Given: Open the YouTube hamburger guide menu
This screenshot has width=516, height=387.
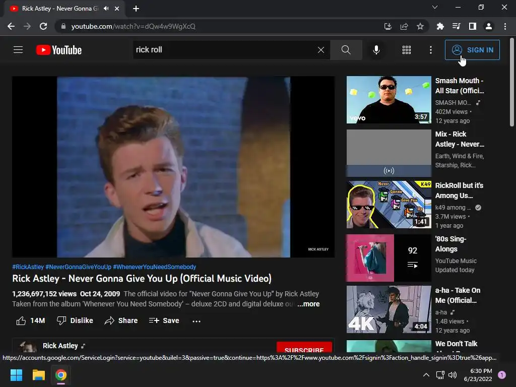Looking at the screenshot, I should pos(18,50).
